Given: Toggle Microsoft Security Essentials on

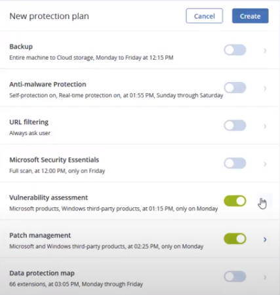Looking at the screenshot, I should 235,163.
